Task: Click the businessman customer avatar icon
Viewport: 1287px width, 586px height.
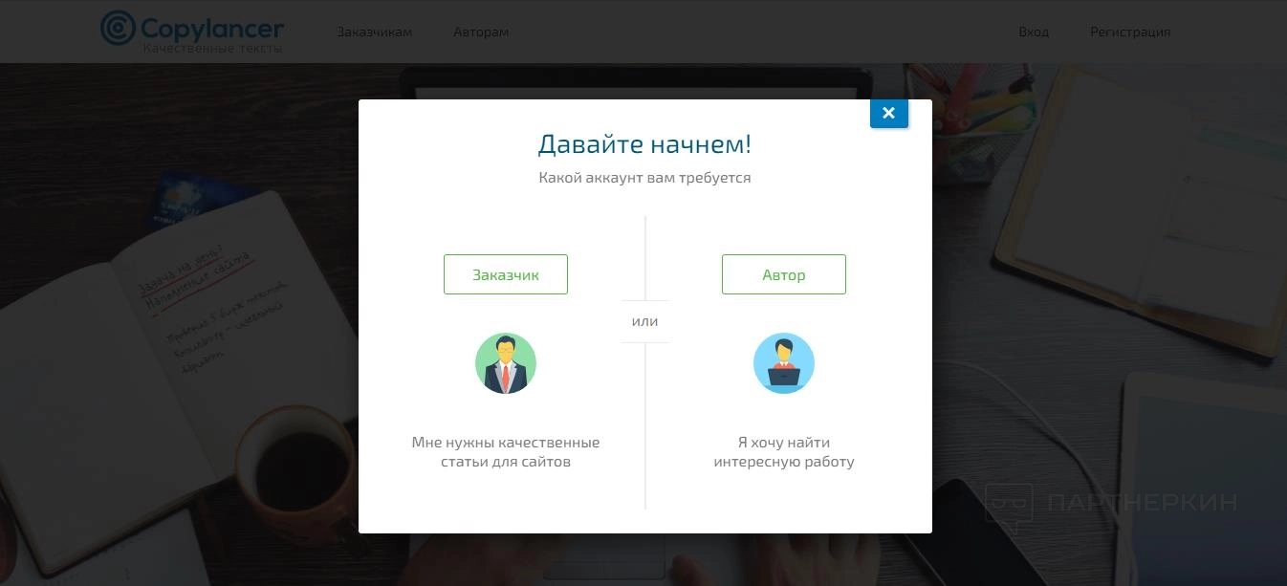Action: 506,363
